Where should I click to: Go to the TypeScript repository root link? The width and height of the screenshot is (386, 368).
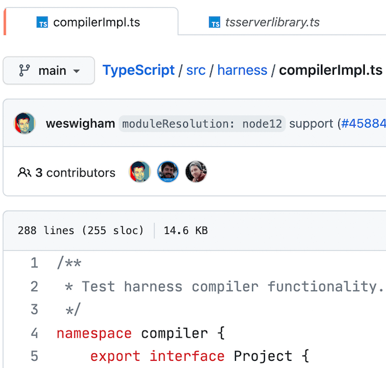[x=138, y=70]
